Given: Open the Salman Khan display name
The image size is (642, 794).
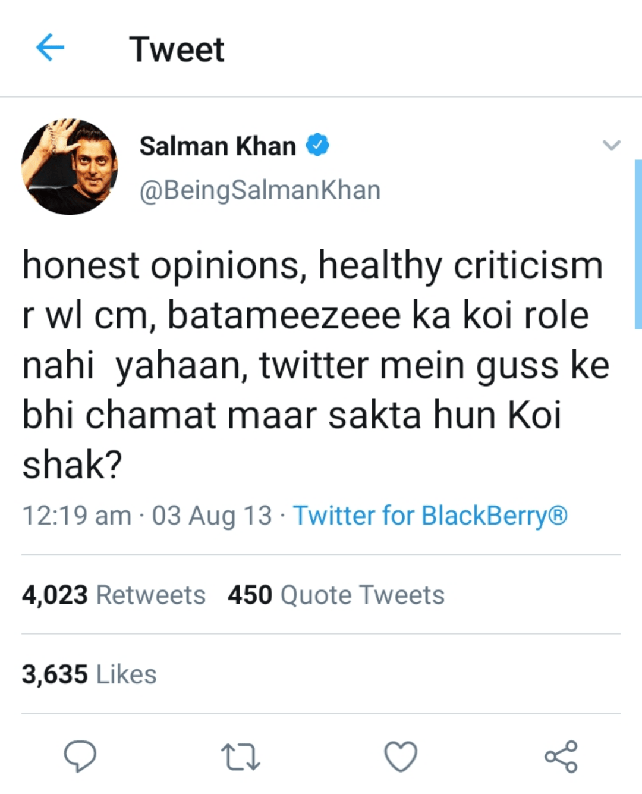Looking at the screenshot, I should (x=218, y=146).
